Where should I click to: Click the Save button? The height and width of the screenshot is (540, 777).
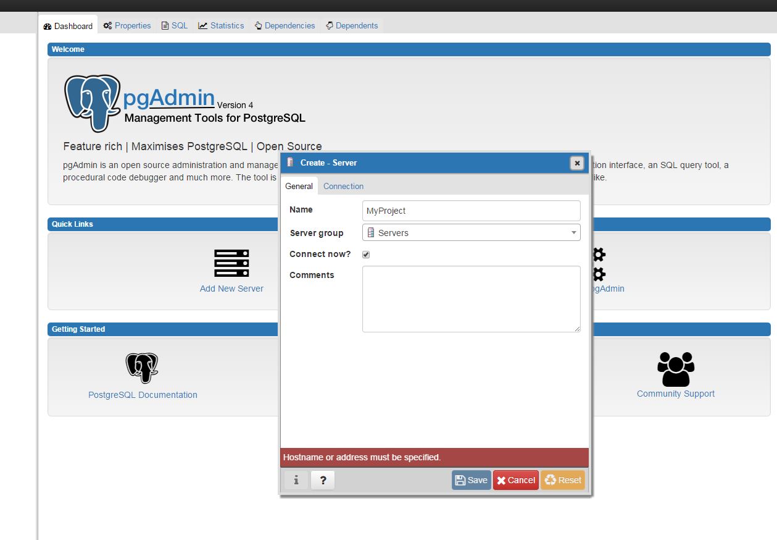point(472,480)
